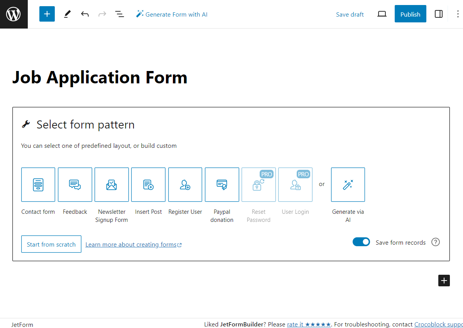
Task: Open the preview laptop icon
Action: tap(382, 14)
